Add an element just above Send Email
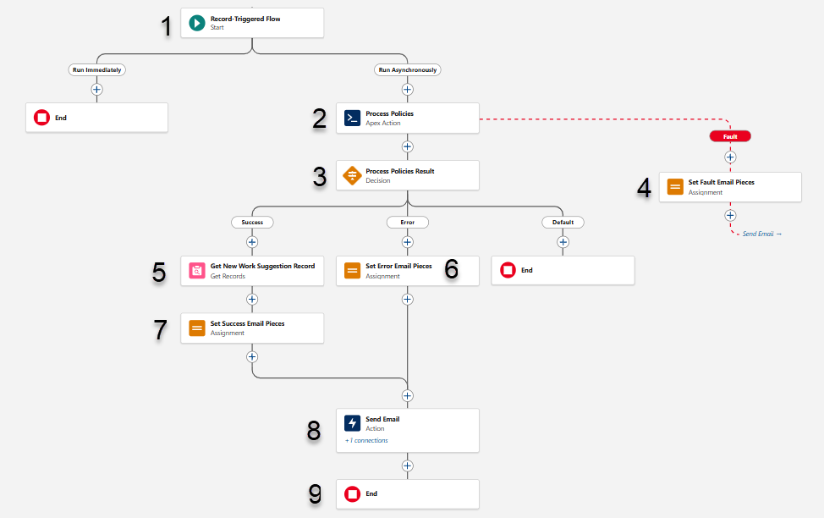Viewport: 824px width, 518px height. (407, 395)
